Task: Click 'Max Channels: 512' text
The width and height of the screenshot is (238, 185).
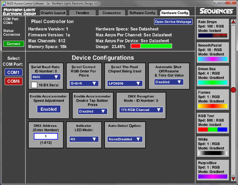Action: (x=47, y=41)
